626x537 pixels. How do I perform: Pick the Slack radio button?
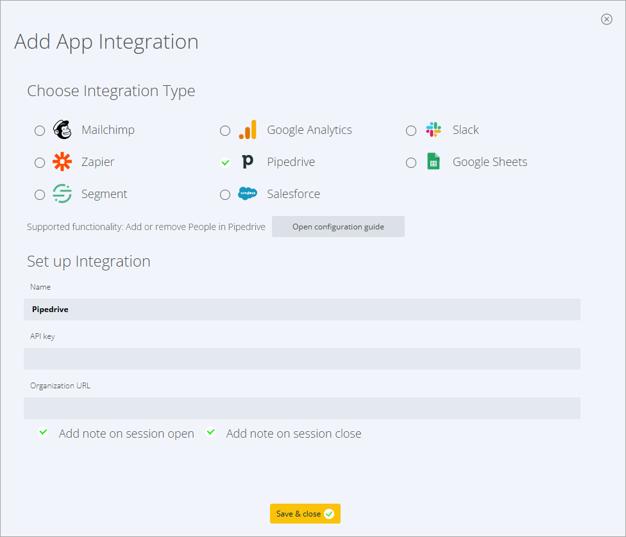(x=410, y=131)
